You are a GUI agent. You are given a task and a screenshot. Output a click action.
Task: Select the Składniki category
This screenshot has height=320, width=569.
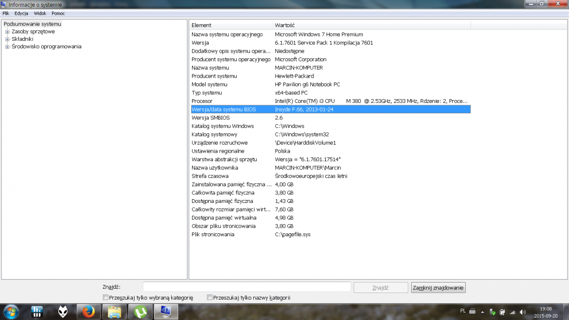pyautogui.click(x=22, y=39)
